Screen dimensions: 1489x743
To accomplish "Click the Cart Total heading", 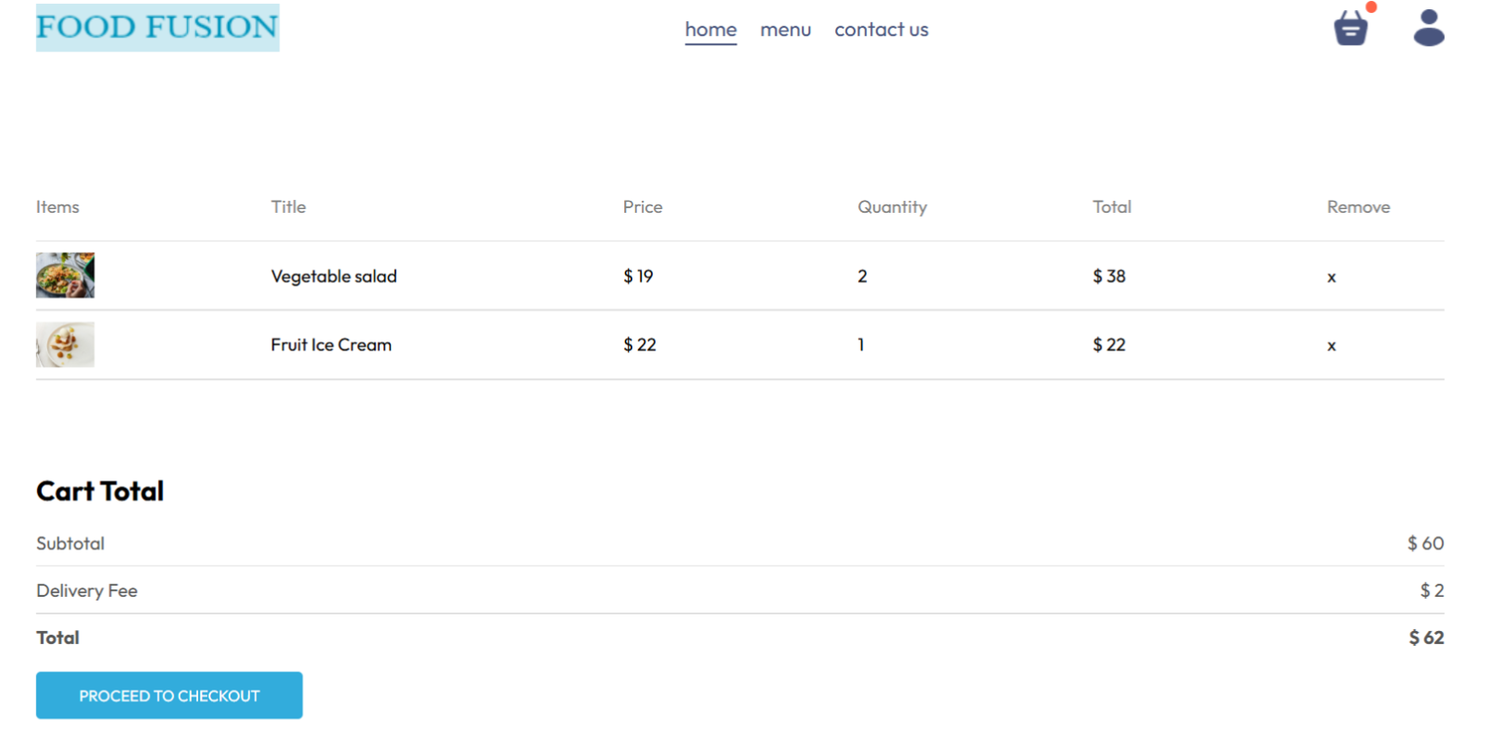I will coord(100,491).
